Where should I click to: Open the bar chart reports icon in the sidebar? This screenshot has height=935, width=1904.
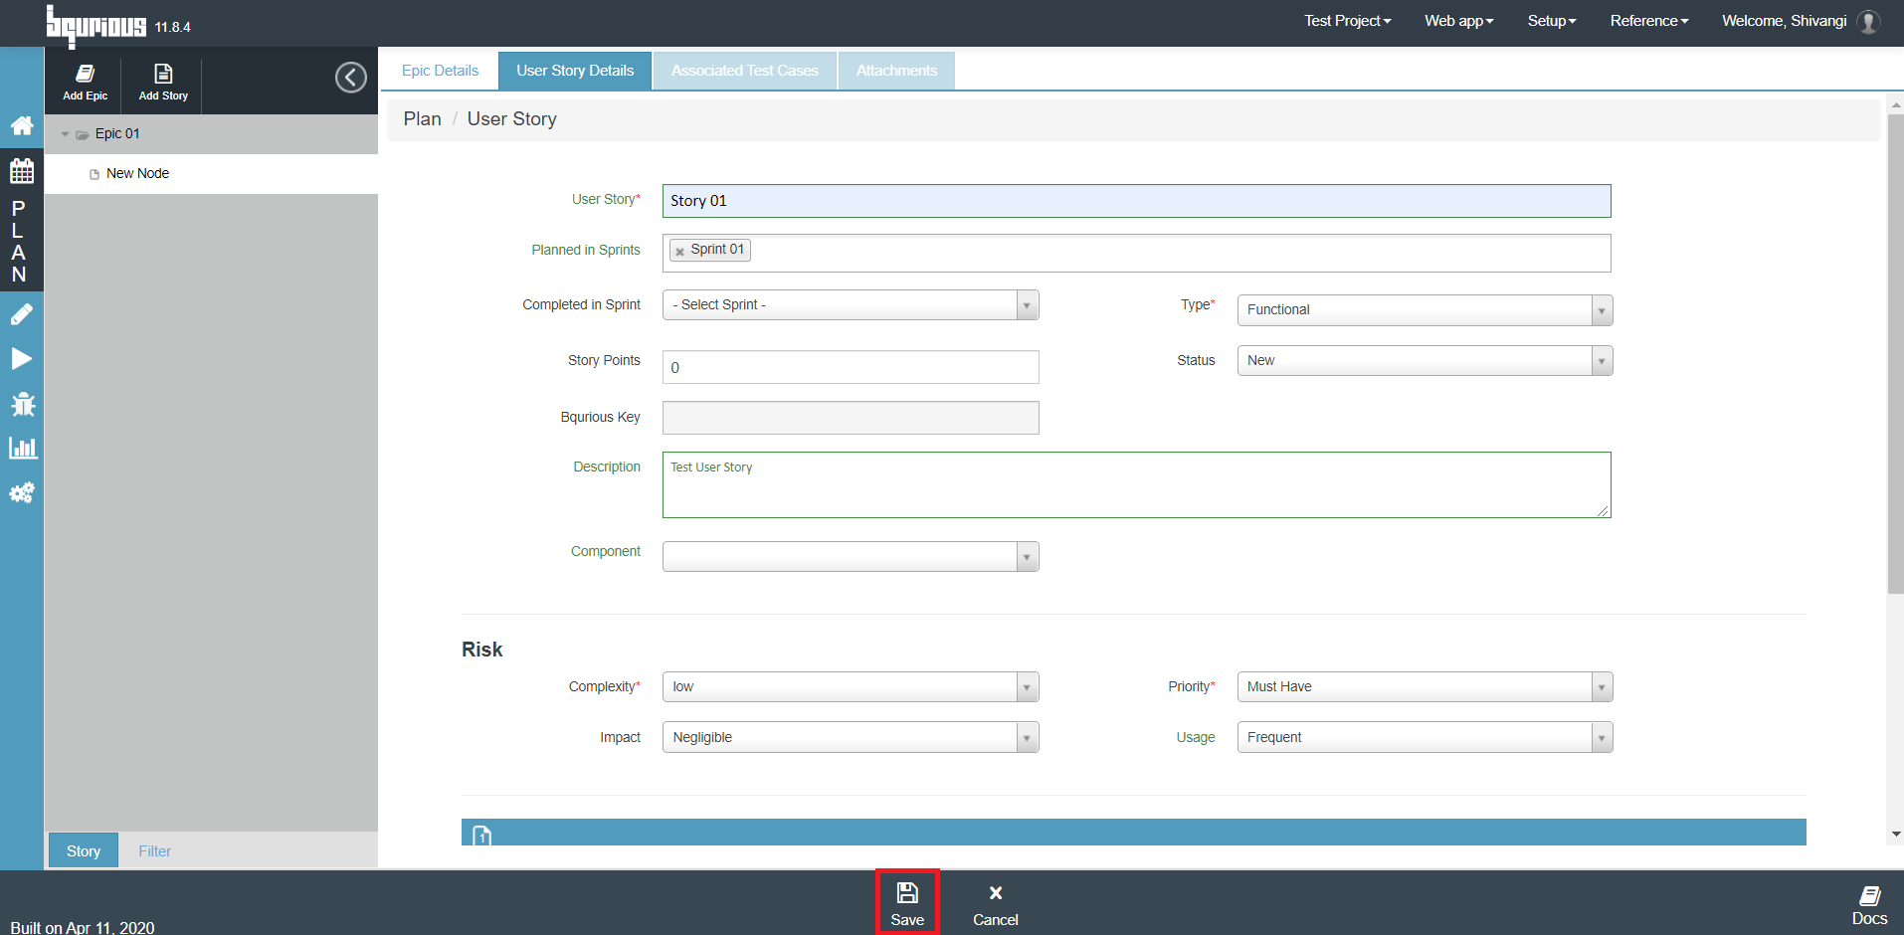[x=22, y=449]
